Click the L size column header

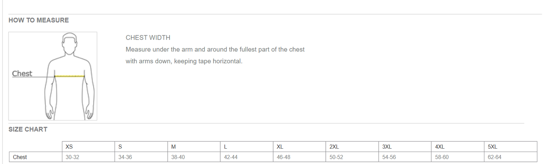[x=247, y=147]
